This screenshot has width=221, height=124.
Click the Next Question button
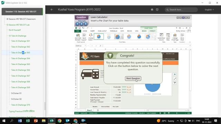(133, 79)
